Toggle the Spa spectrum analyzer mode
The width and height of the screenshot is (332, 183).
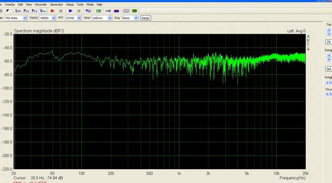[x=43, y=11]
